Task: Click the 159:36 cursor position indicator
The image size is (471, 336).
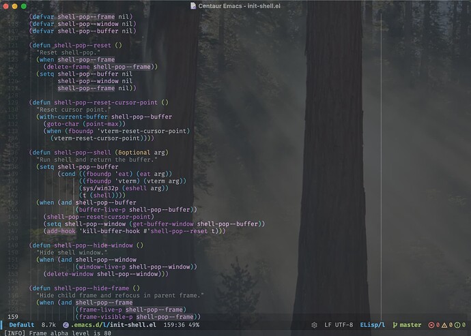Action: click(x=174, y=325)
